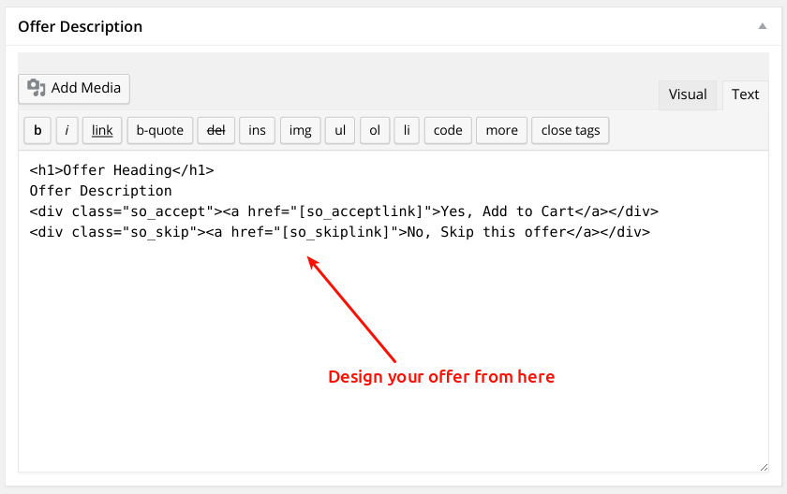Viewport: 787px width, 494px height.
Task: Click the so_skip div code line
Action: click(x=340, y=232)
